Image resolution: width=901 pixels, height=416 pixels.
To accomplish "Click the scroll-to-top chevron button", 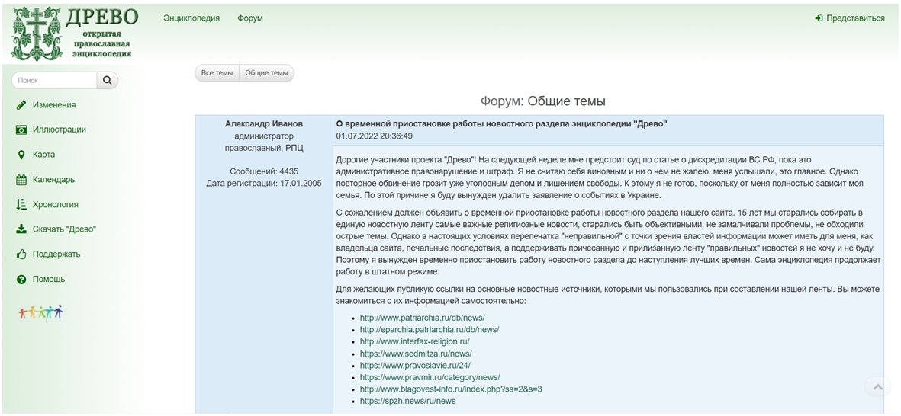I will 877,387.
